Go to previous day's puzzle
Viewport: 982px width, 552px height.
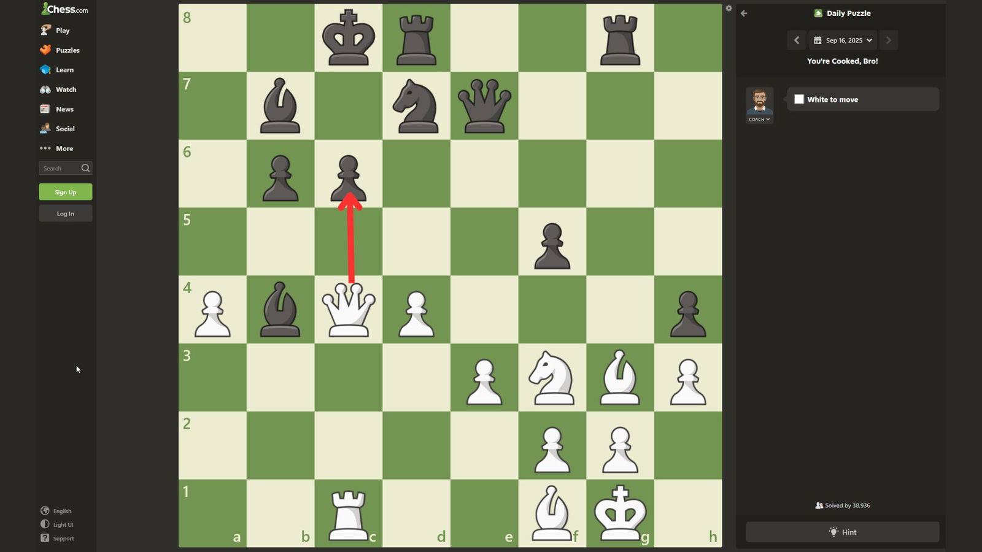click(797, 40)
